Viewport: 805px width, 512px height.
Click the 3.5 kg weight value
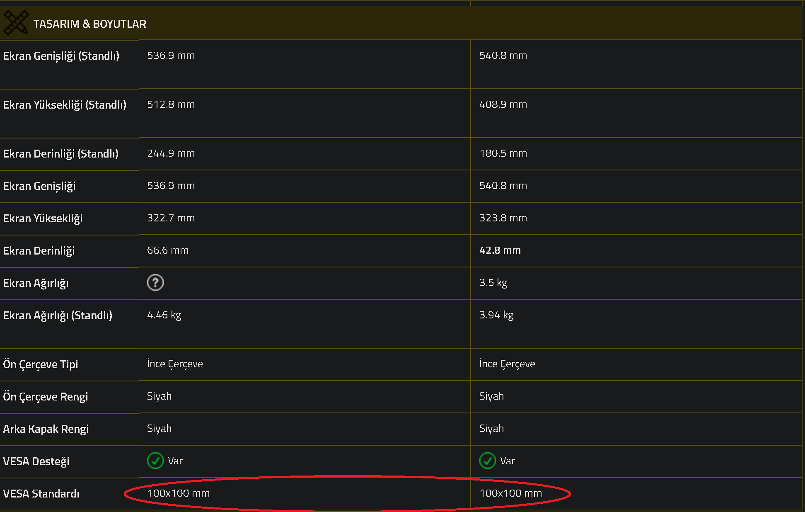click(493, 283)
